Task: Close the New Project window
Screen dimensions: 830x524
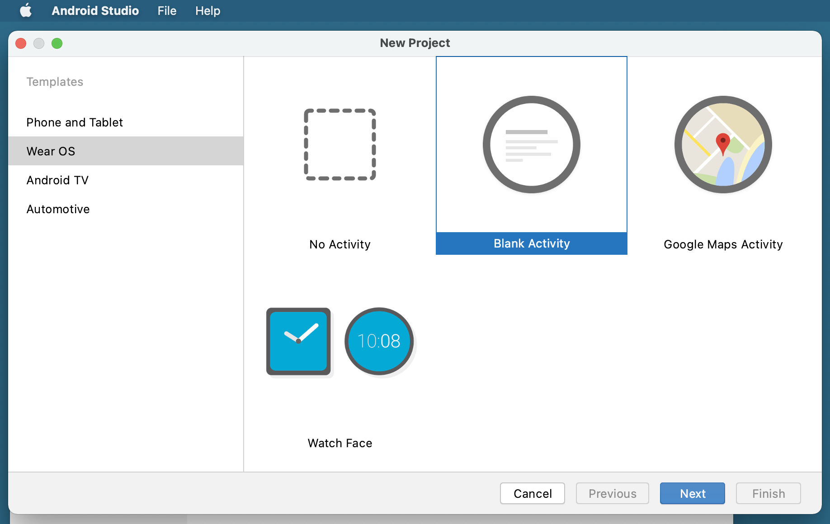Action: [21, 43]
